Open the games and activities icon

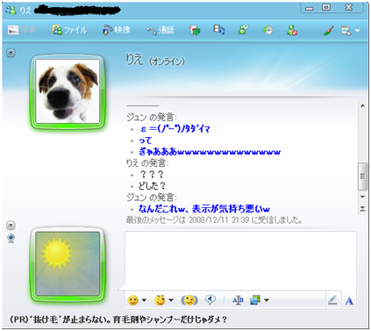tap(196, 30)
